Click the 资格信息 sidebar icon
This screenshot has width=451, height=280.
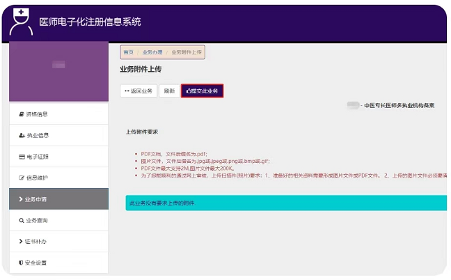(x=22, y=114)
